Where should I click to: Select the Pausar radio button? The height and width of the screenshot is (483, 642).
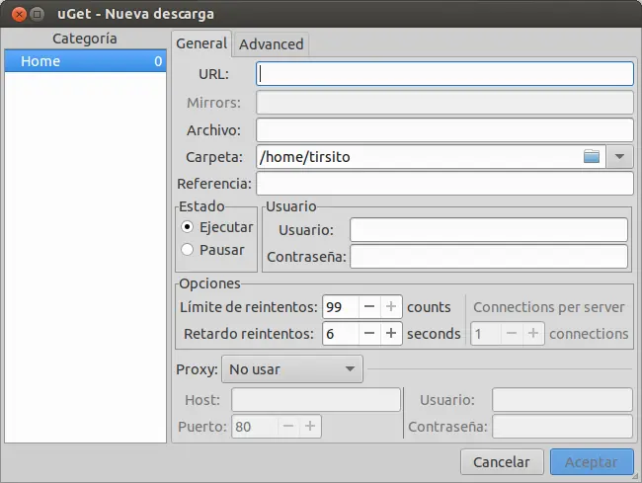click(187, 249)
